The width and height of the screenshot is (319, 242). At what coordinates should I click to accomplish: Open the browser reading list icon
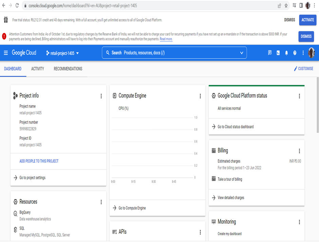coord(294,5)
